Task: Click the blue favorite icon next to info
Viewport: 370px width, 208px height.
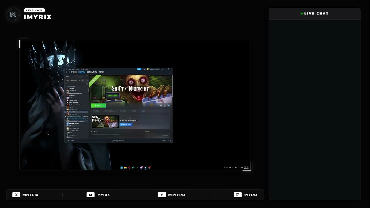Action: [x=169, y=105]
